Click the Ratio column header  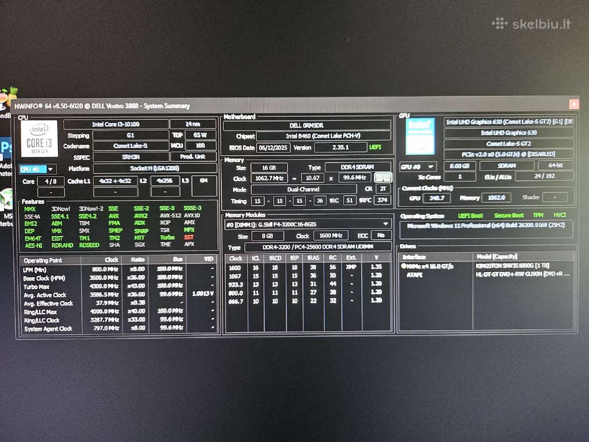[x=138, y=260]
